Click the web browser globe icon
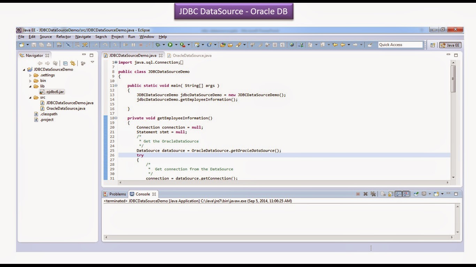476x267 pixels. (x=292, y=45)
